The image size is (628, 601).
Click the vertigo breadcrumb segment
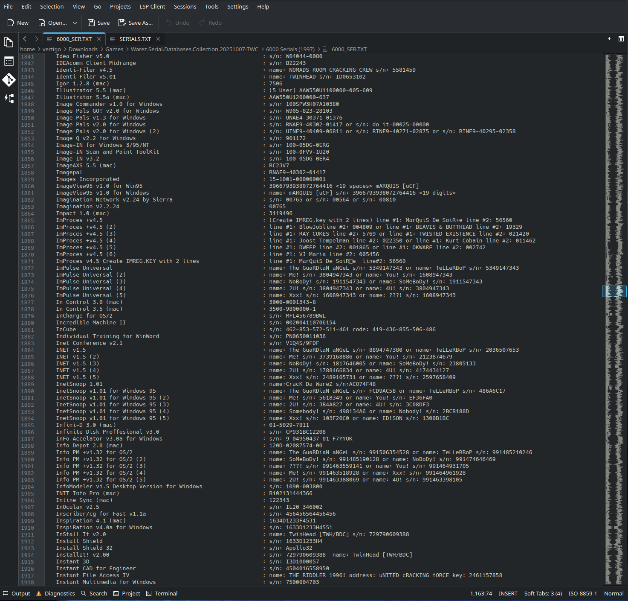coord(52,50)
